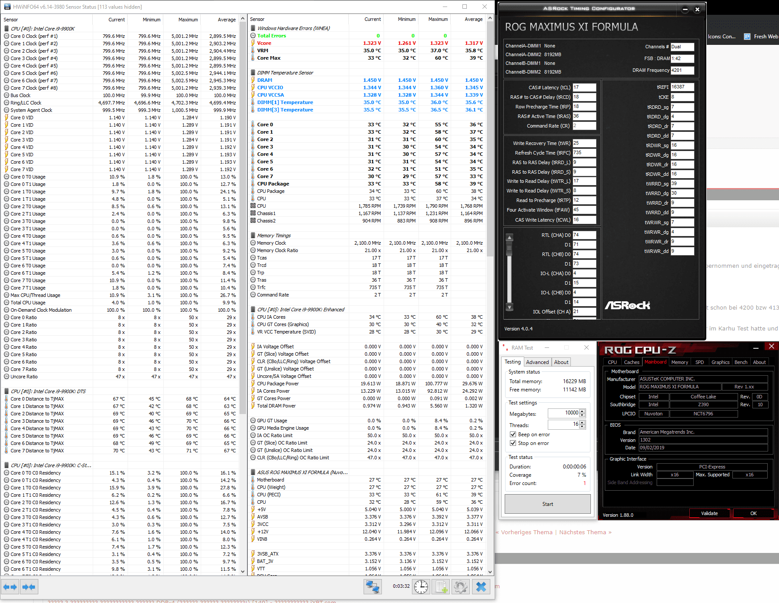This screenshot has height=603, width=779.
Task: Click the right HWiNFO panel scroll down arrow
Action: [x=490, y=572]
